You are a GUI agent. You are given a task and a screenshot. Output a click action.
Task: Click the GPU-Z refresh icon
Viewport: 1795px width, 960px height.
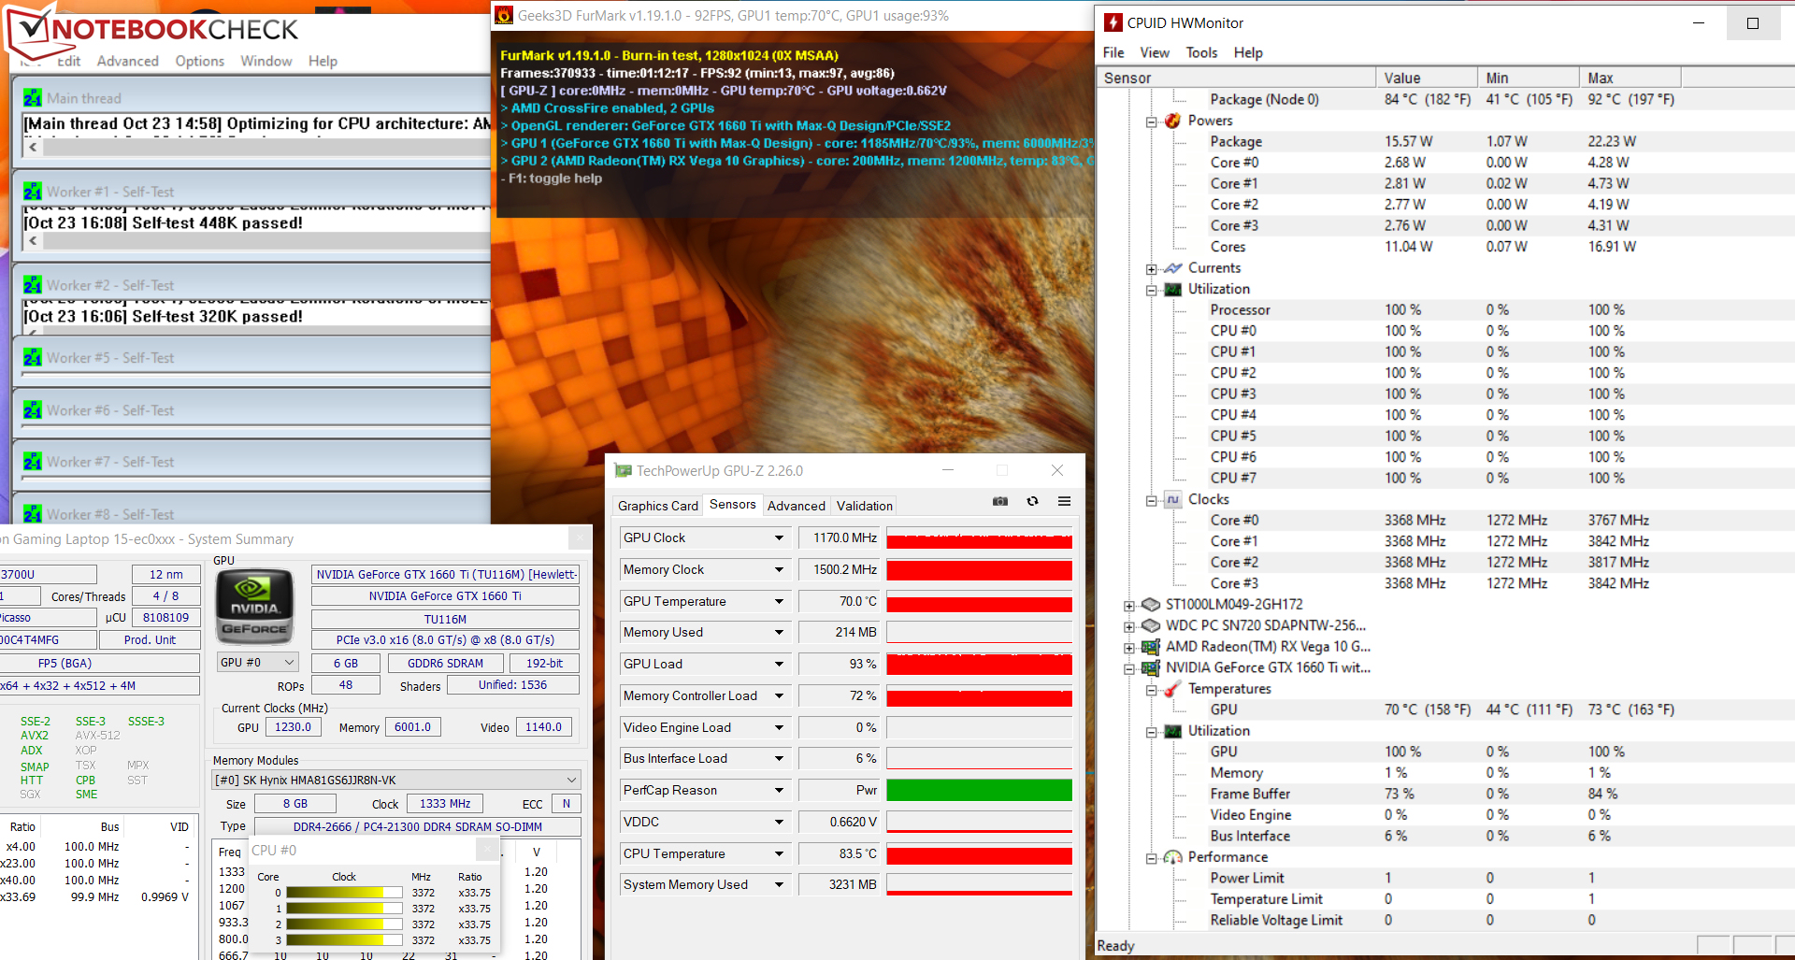(x=1032, y=501)
